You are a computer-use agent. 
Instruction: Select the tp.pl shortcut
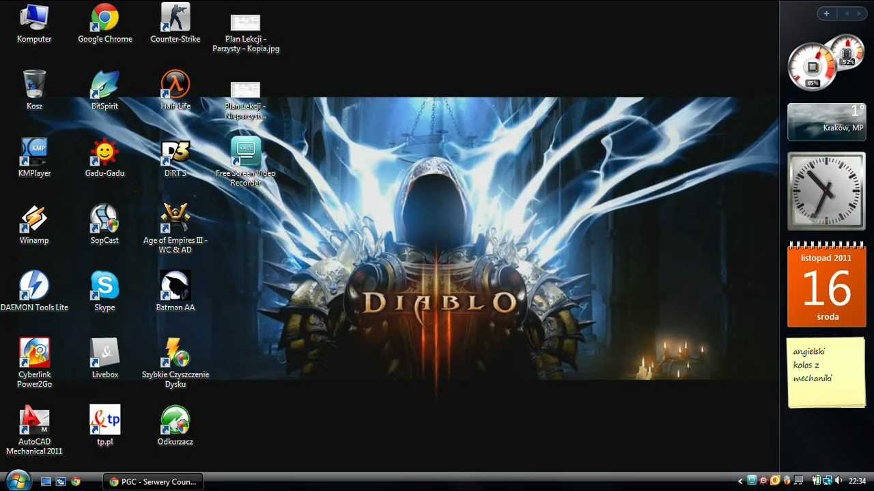[105, 425]
